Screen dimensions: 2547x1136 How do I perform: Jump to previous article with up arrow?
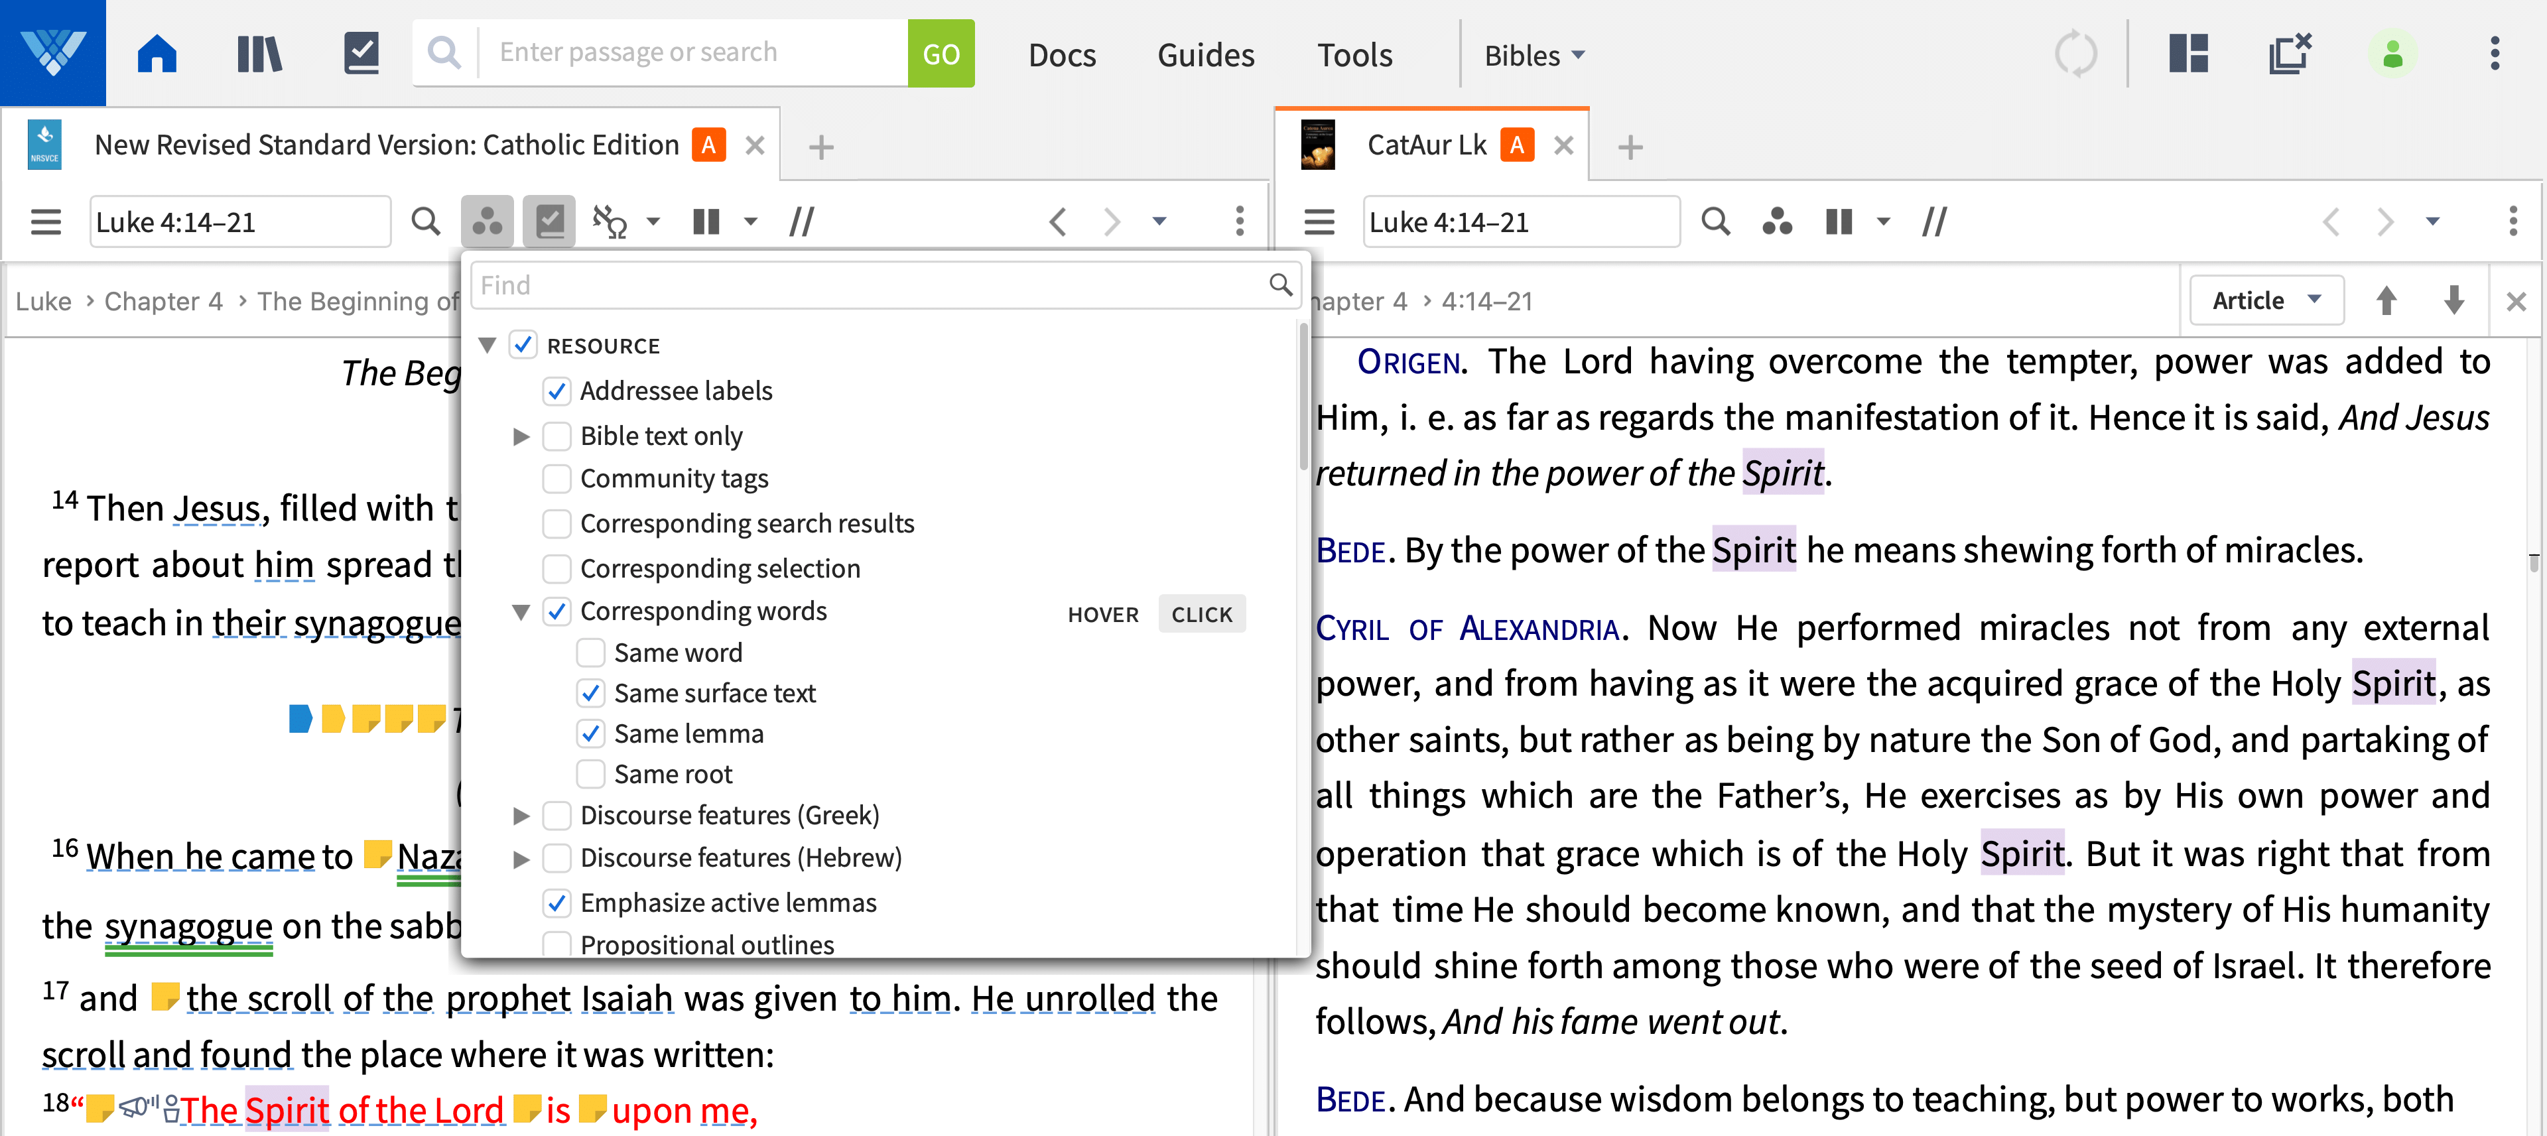pos(2386,300)
